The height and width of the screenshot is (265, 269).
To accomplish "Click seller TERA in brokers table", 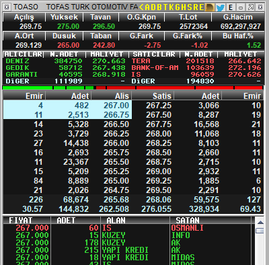I will 141,61.
